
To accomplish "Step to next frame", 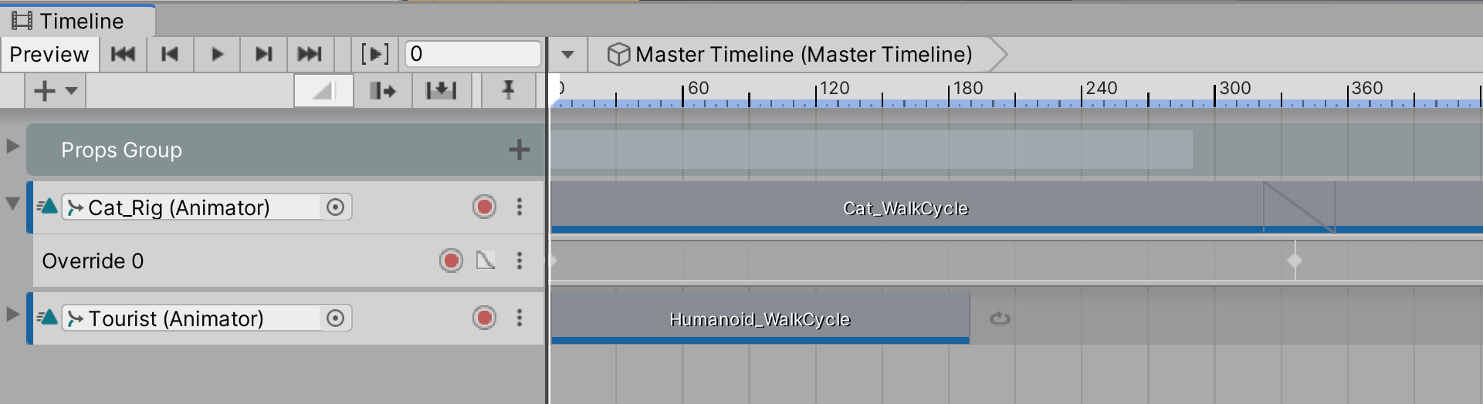I will [x=264, y=54].
